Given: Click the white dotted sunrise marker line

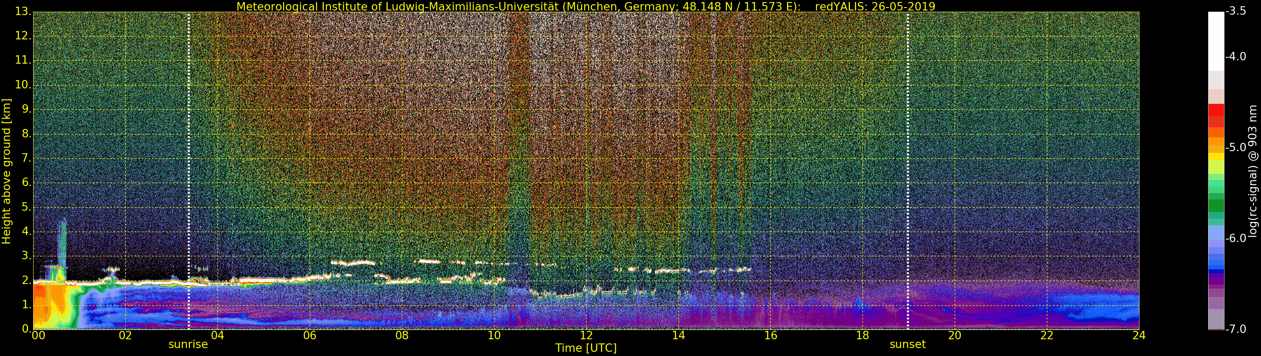Looking at the screenshot, I should [189, 170].
